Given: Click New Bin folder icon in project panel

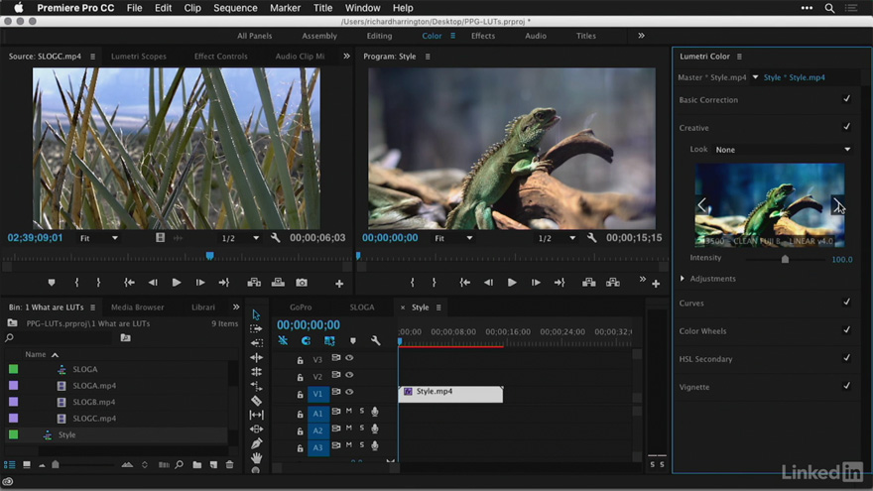Looking at the screenshot, I should (197, 465).
